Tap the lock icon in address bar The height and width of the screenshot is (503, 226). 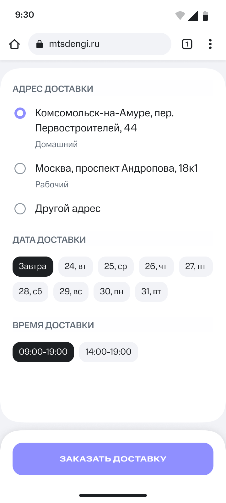(x=40, y=44)
